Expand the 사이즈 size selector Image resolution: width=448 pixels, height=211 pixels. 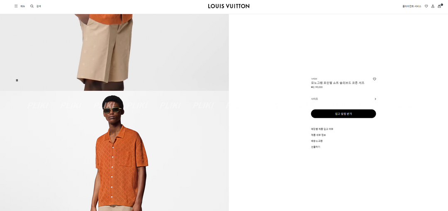click(343, 99)
